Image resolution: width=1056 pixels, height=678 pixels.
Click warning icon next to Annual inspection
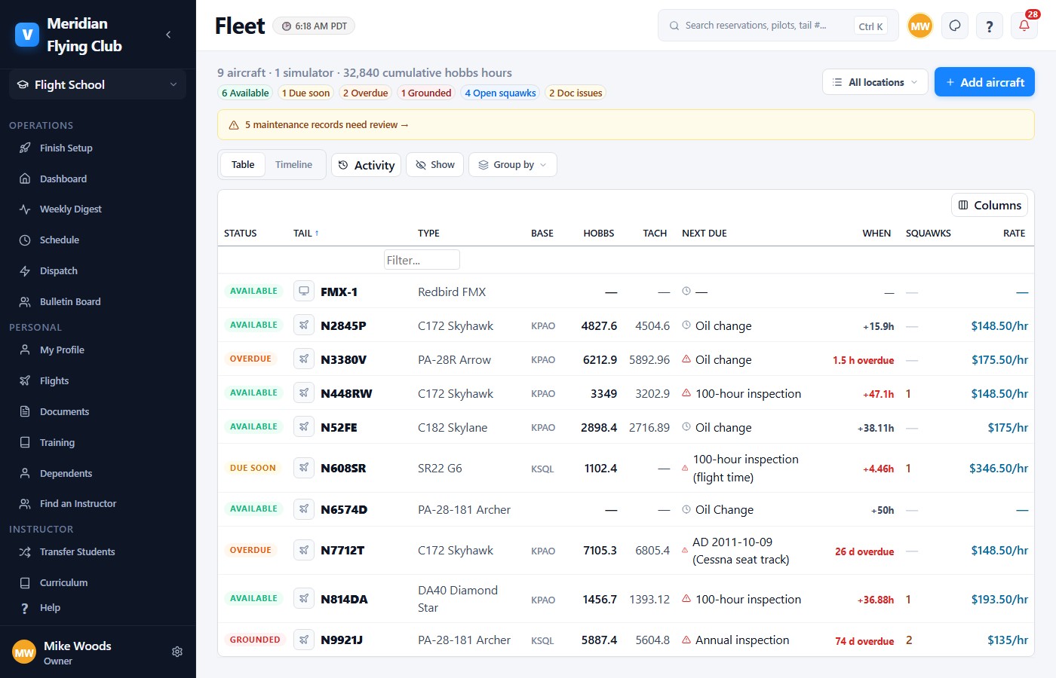(686, 640)
